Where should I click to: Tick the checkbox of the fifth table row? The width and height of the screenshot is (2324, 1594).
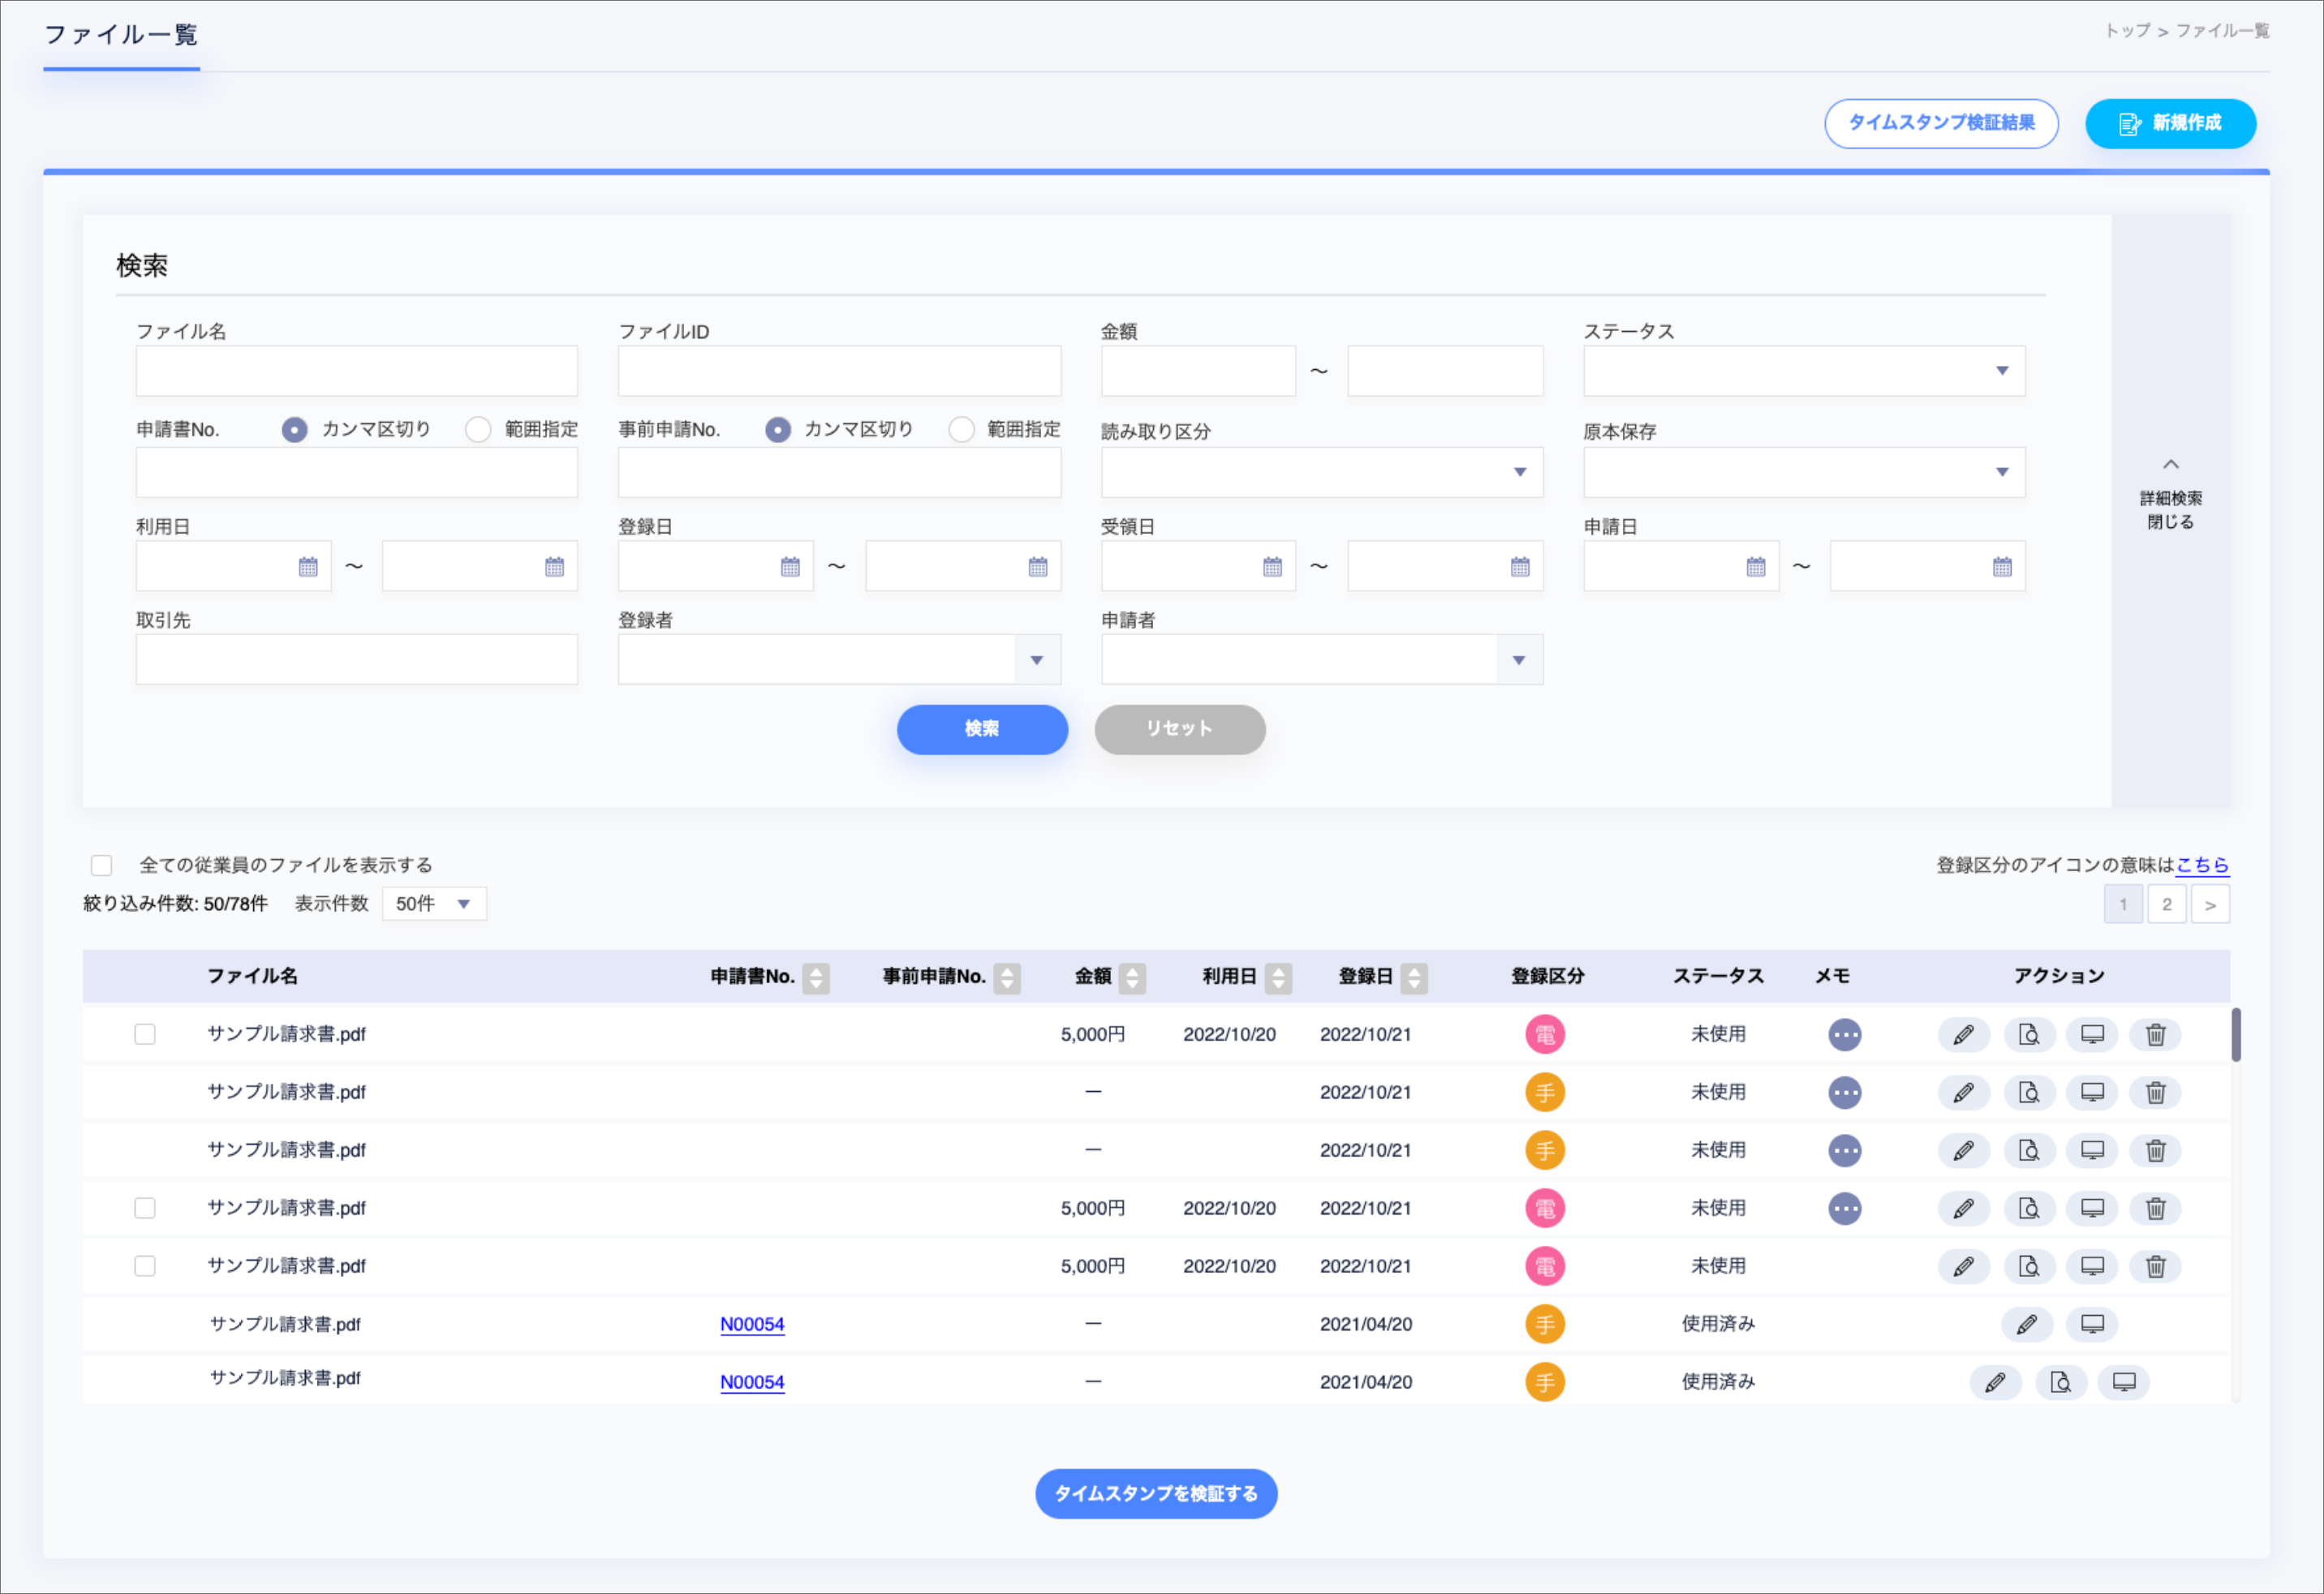145,1266
